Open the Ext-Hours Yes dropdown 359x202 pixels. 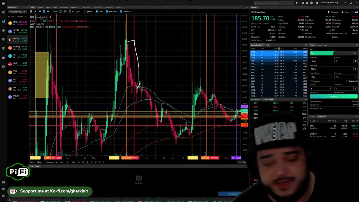tap(346, 77)
